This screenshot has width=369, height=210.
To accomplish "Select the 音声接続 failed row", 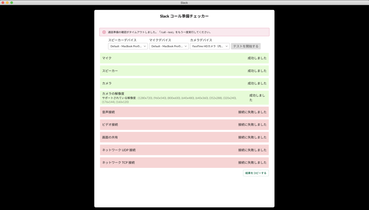I will click(x=184, y=112).
